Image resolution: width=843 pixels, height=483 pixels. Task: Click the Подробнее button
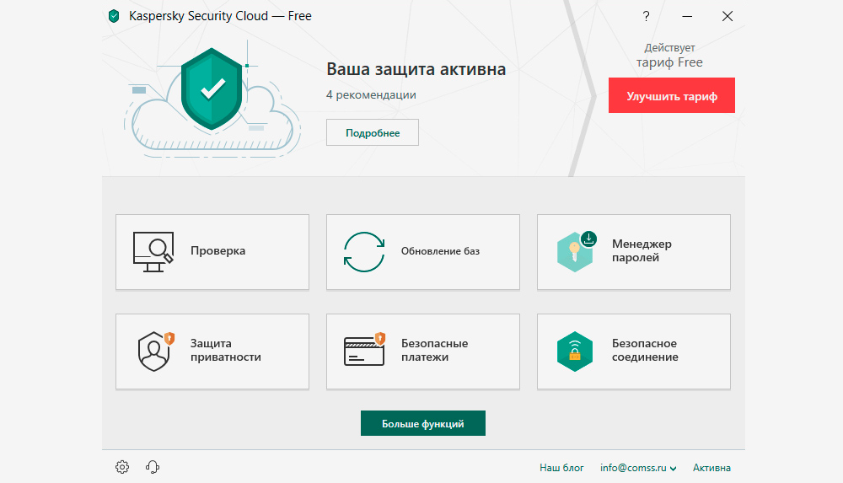372,133
